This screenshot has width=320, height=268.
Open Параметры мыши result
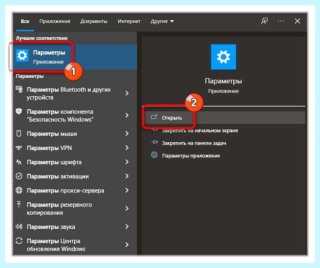click(75, 134)
